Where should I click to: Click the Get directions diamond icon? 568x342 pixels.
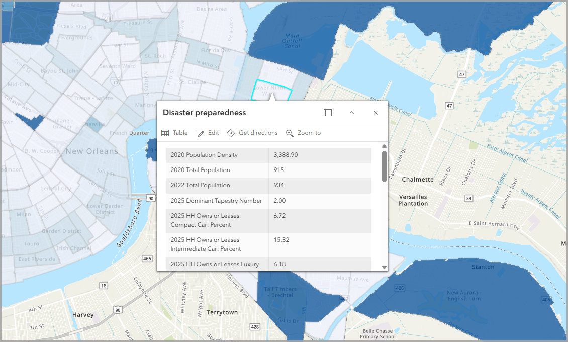click(x=231, y=133)
